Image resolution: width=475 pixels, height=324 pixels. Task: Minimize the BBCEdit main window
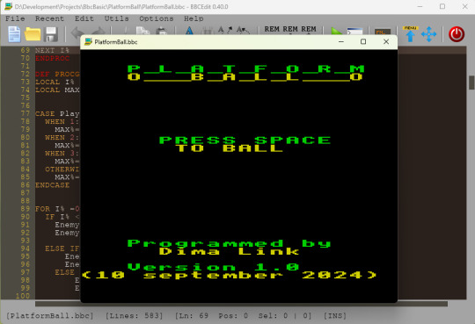pos(420,6)
